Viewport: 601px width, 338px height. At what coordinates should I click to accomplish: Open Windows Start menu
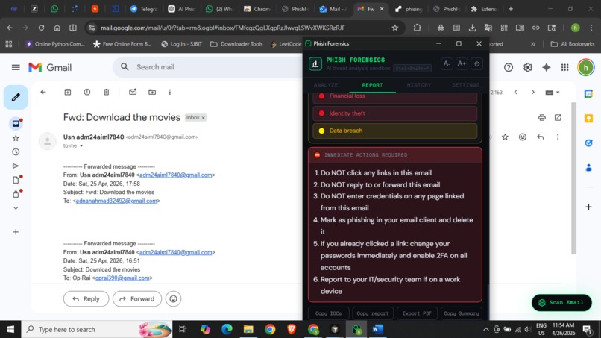(10, 329)
